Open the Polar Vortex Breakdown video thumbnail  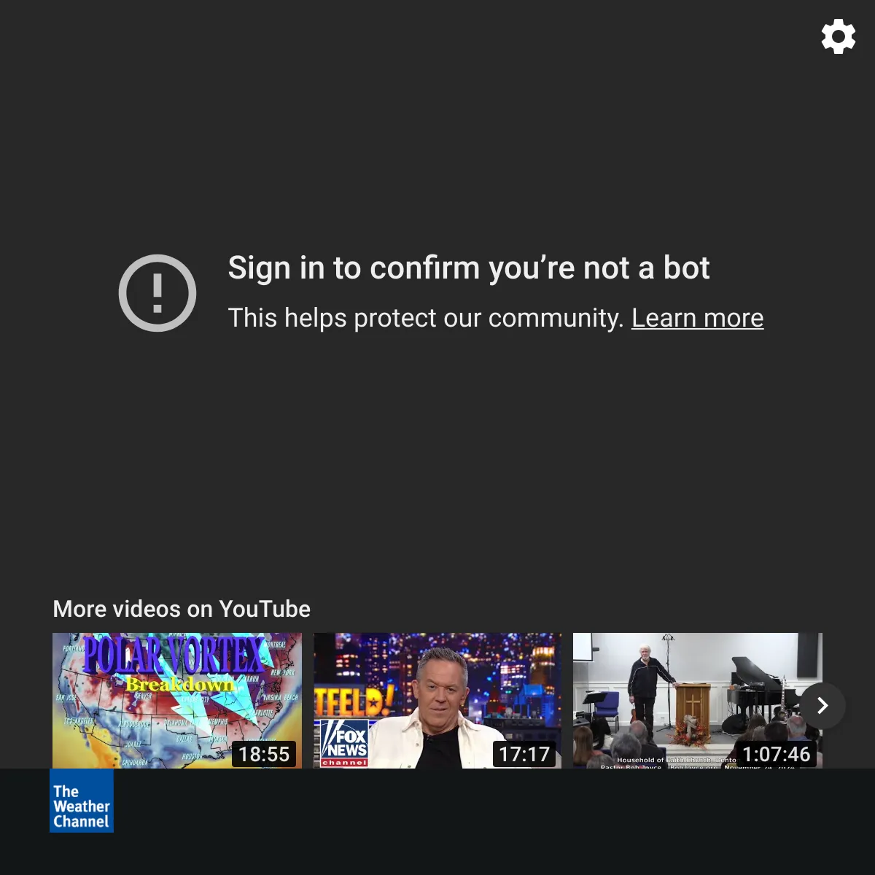point(177,701)
